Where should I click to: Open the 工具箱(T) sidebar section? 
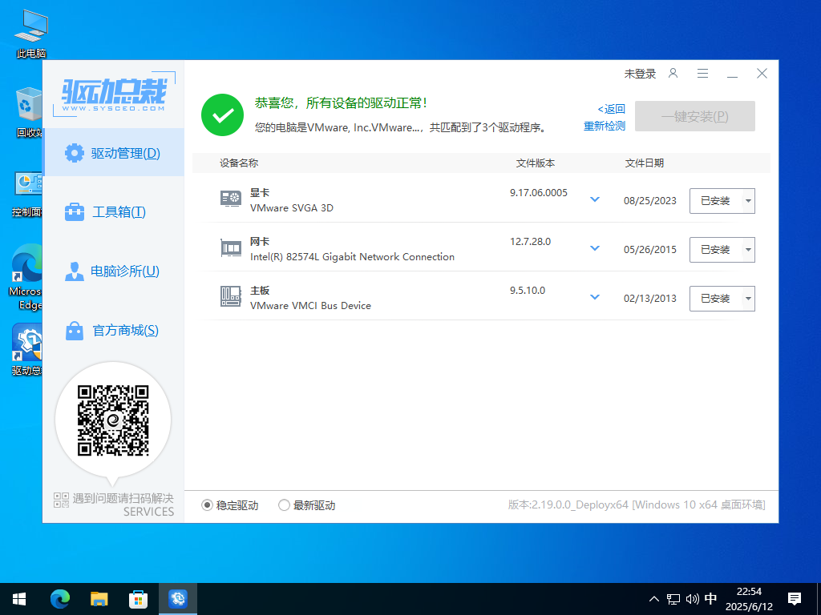coord(113,211)
